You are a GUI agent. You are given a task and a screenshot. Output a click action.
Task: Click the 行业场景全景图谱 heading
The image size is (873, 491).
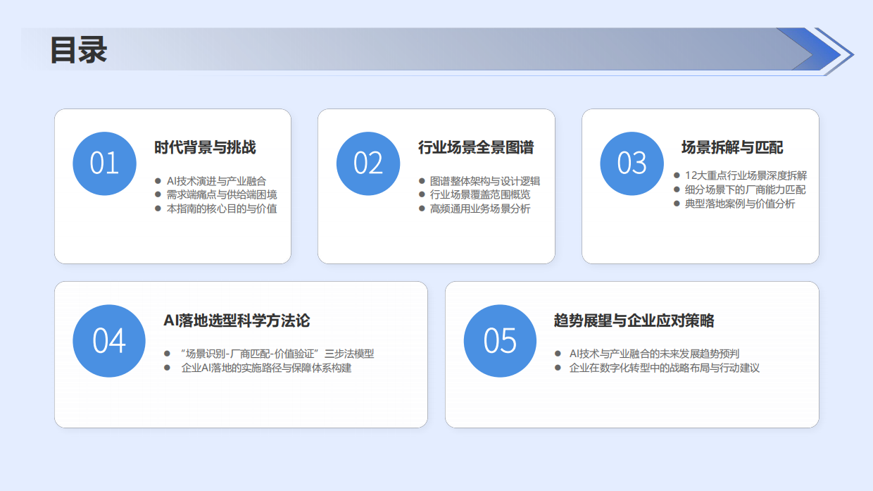pyautogui.click(x=475, y=147)
